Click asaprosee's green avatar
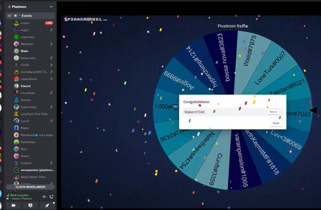Screen dimensions: 321x210 coord(17,37)
